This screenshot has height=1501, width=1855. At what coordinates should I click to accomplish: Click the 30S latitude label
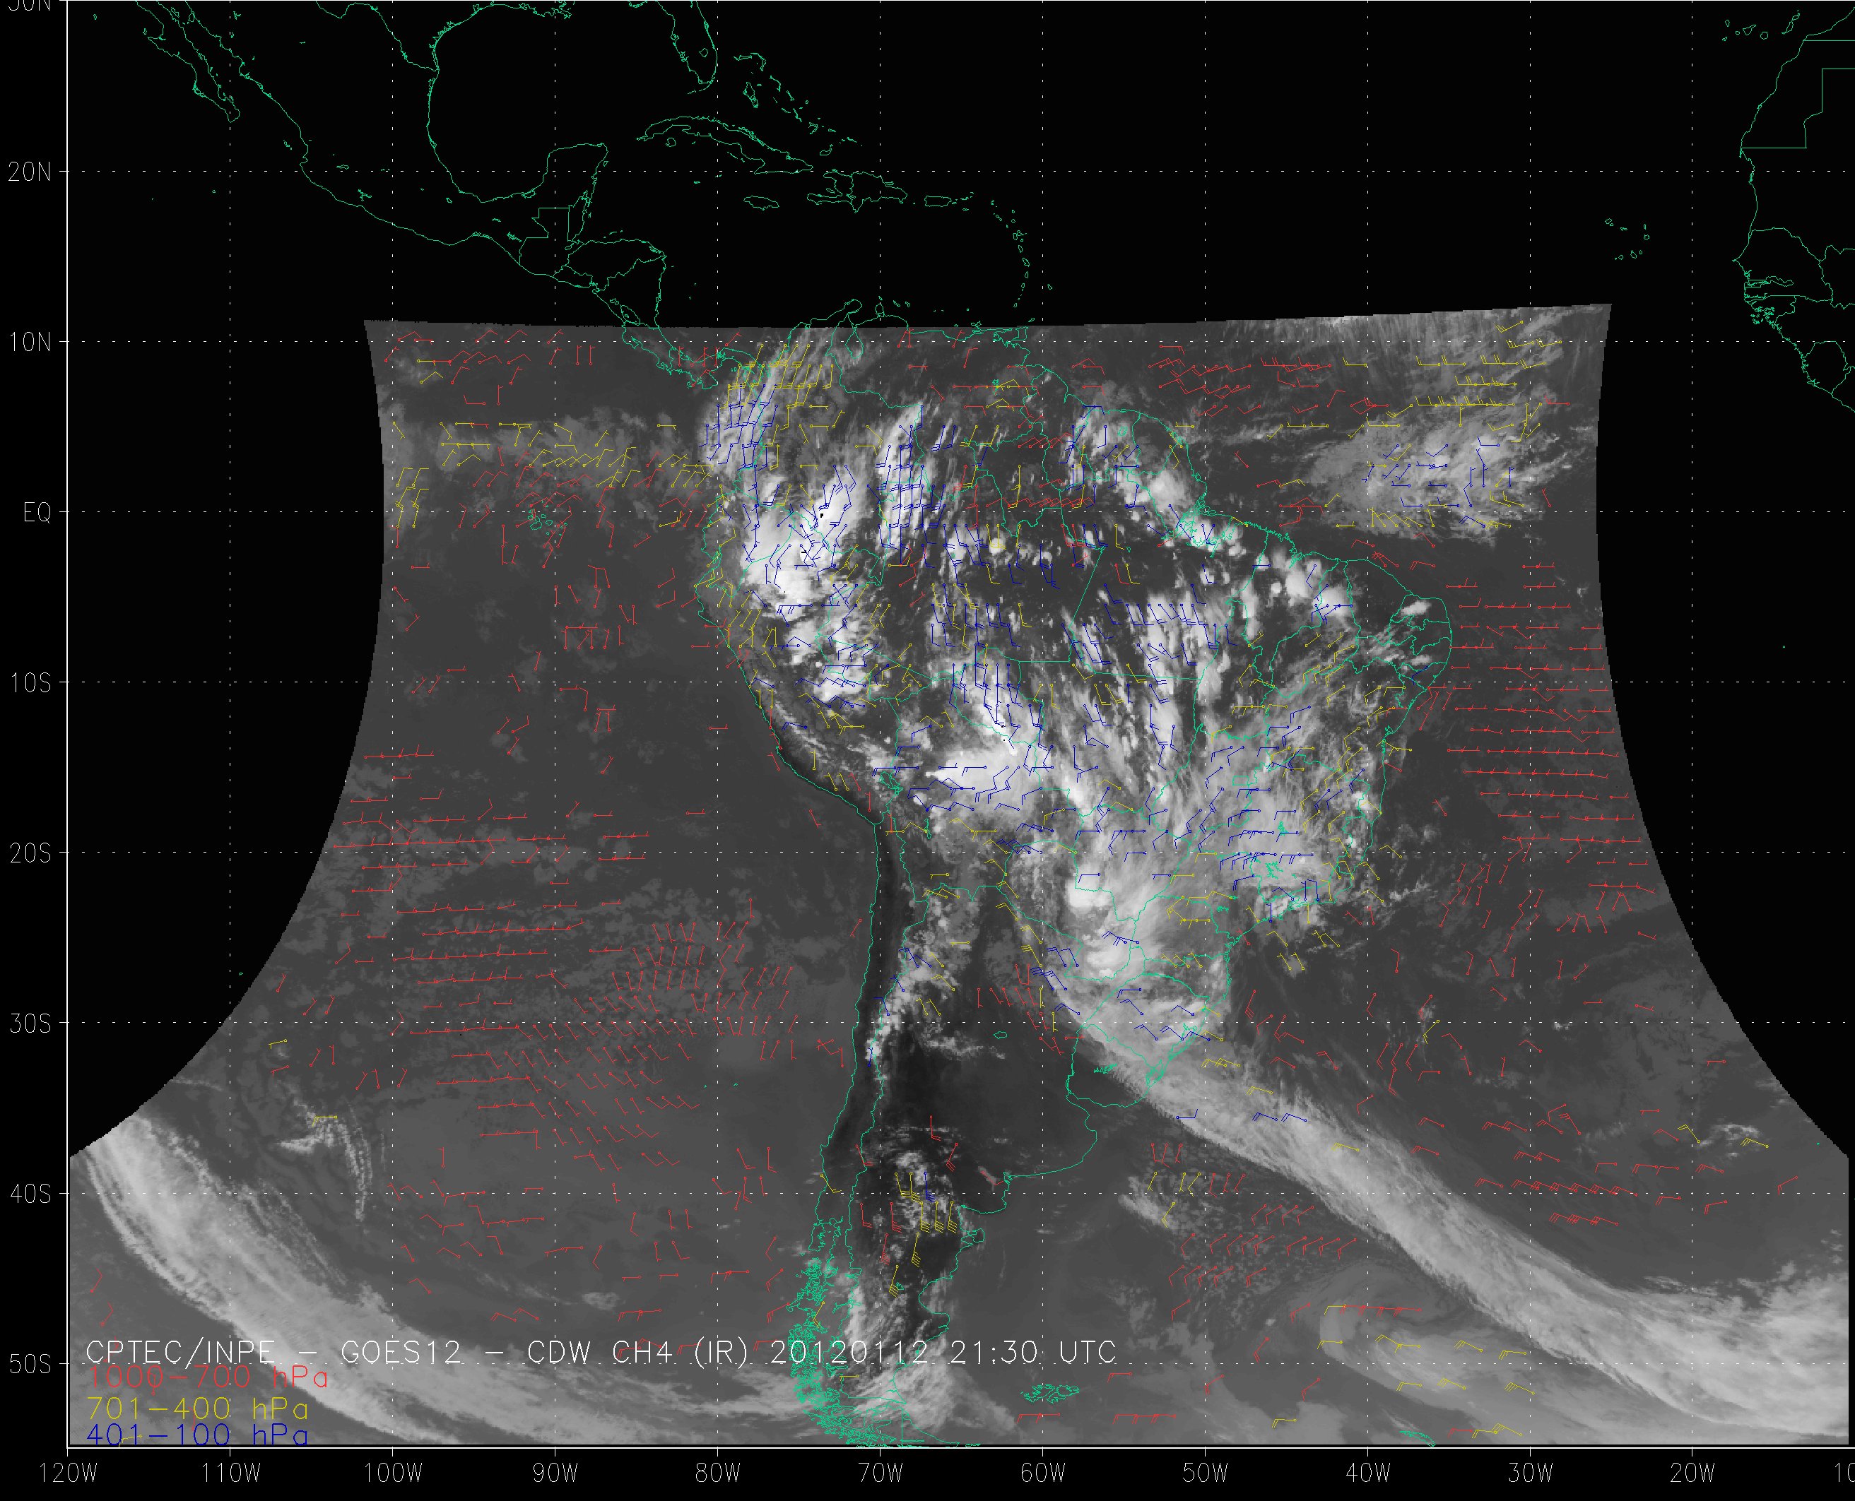pos(30,1024)
